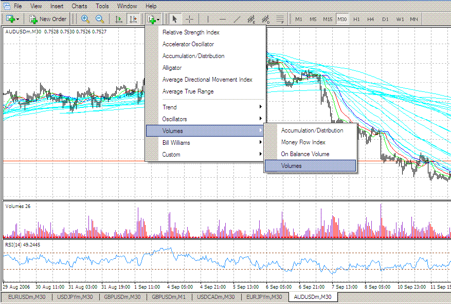Select the trendline tool
451x304 pixels.
click(x=237, y=19)
